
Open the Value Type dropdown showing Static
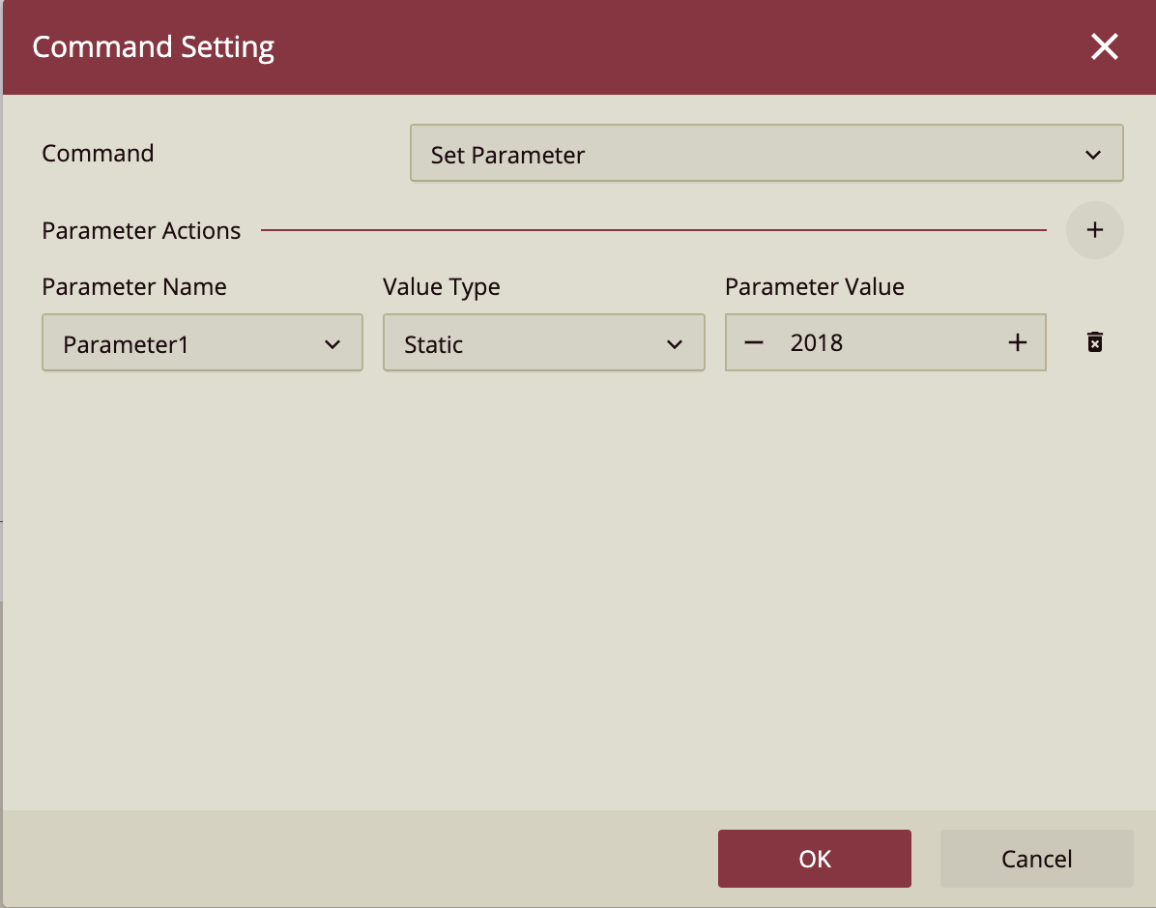click(x=543, y=342)
